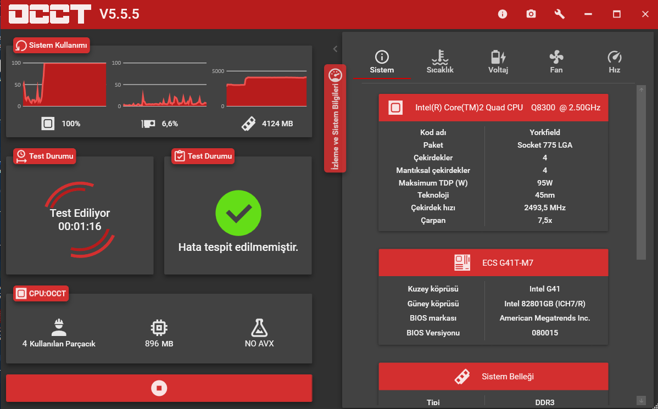The height and width of the screenshot is (409, 658).
Task: Click the Socket 775 LGA value
Action: coord(545,145)
